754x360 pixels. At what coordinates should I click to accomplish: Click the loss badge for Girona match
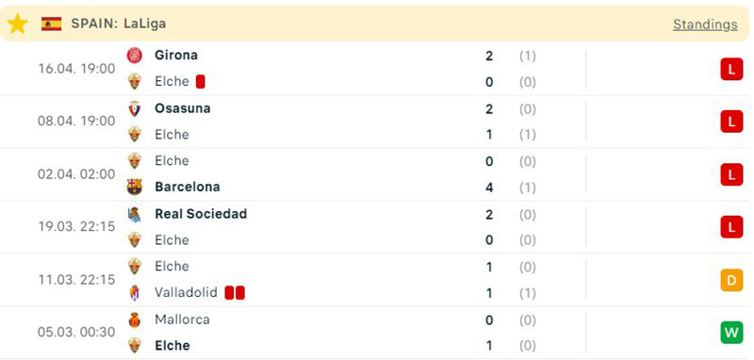point(731,70)
